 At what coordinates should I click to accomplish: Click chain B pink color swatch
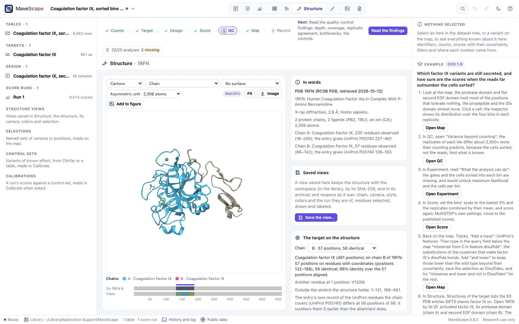177,279
